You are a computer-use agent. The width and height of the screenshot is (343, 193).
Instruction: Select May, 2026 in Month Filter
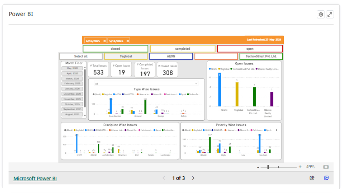click(72, 68)
